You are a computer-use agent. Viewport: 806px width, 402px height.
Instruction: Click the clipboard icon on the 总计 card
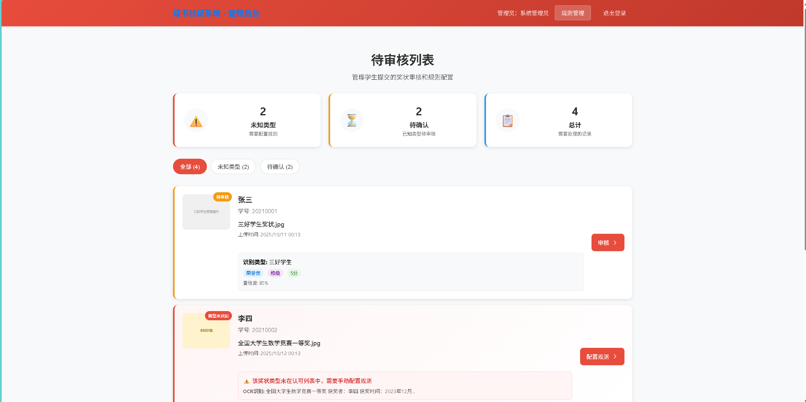(x=508, y=120)
